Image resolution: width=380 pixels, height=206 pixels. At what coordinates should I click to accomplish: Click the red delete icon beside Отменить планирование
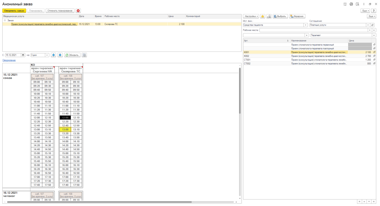click(78, 11)
